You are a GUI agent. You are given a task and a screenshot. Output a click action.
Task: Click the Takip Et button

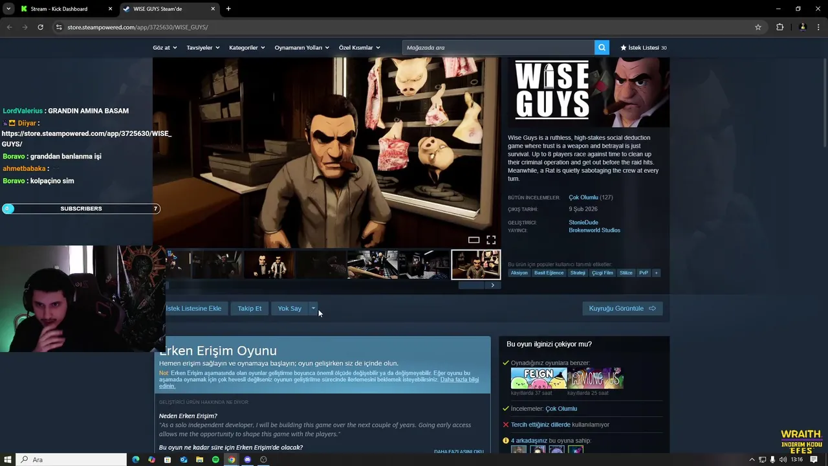[250, 308]
